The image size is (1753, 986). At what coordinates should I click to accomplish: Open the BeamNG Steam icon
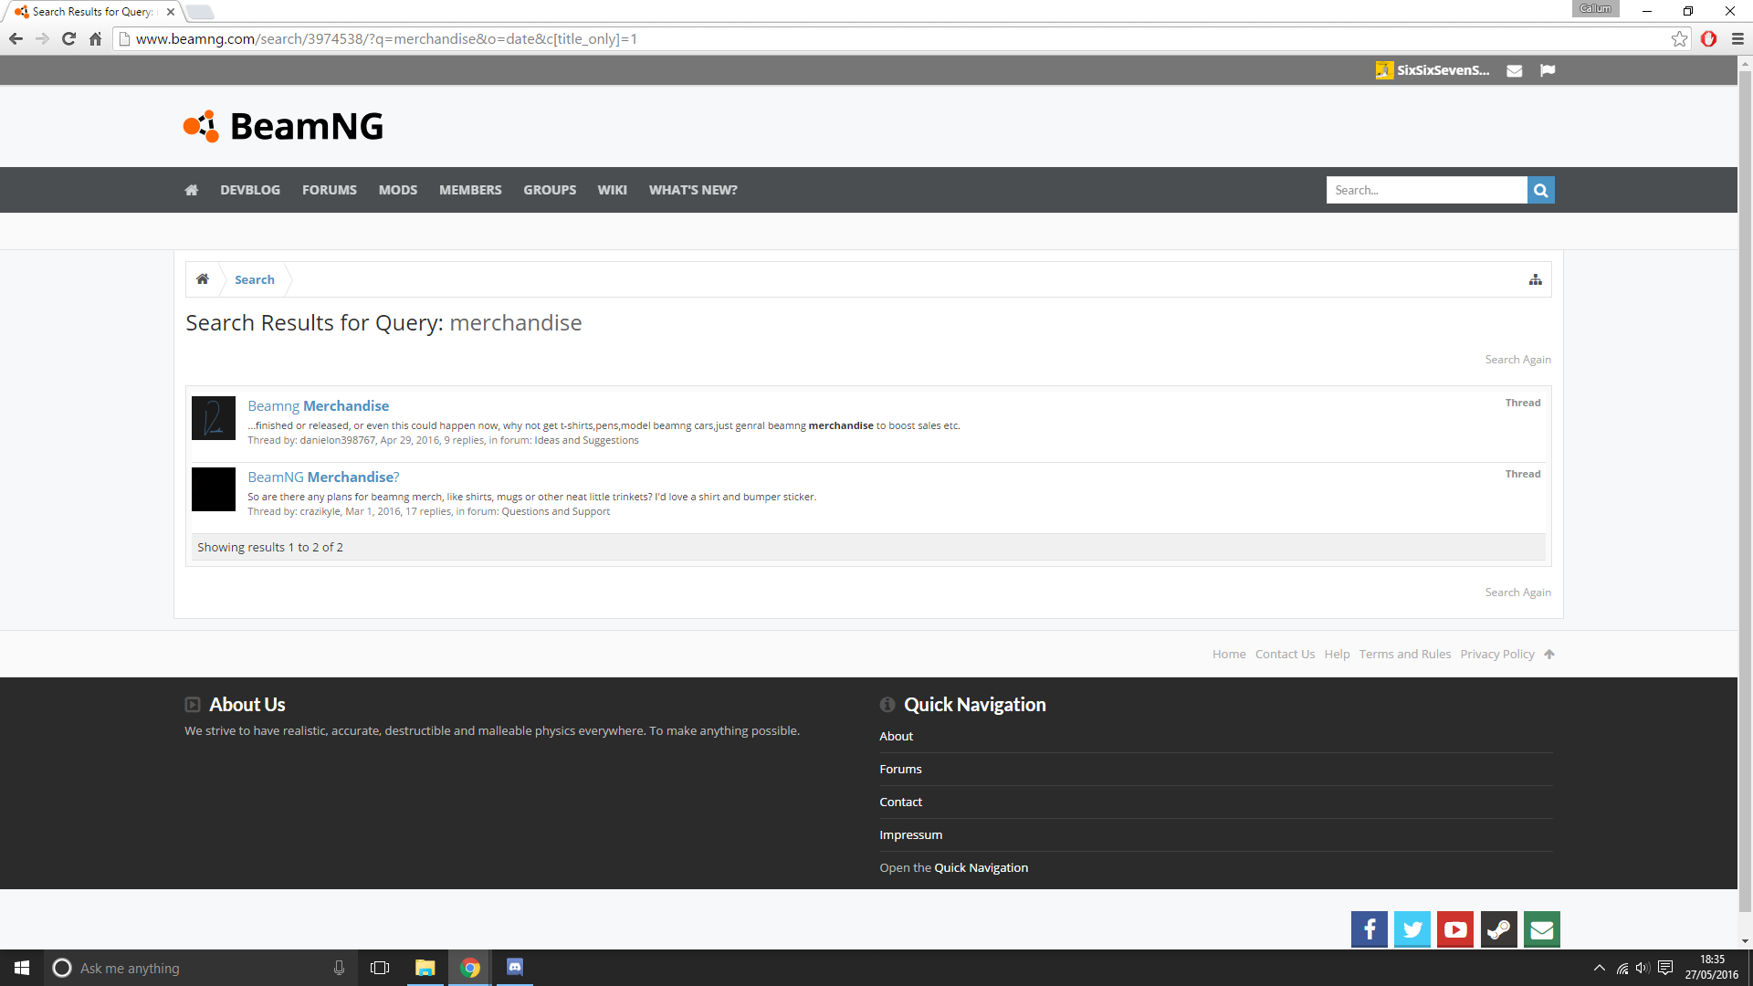(1498, 929)
